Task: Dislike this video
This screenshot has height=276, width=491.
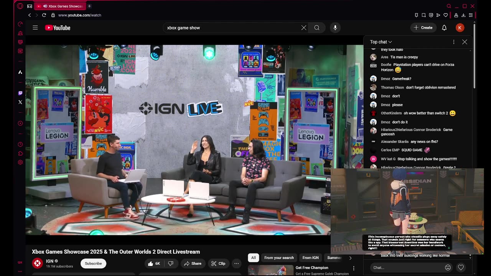Action: point(171,263)
